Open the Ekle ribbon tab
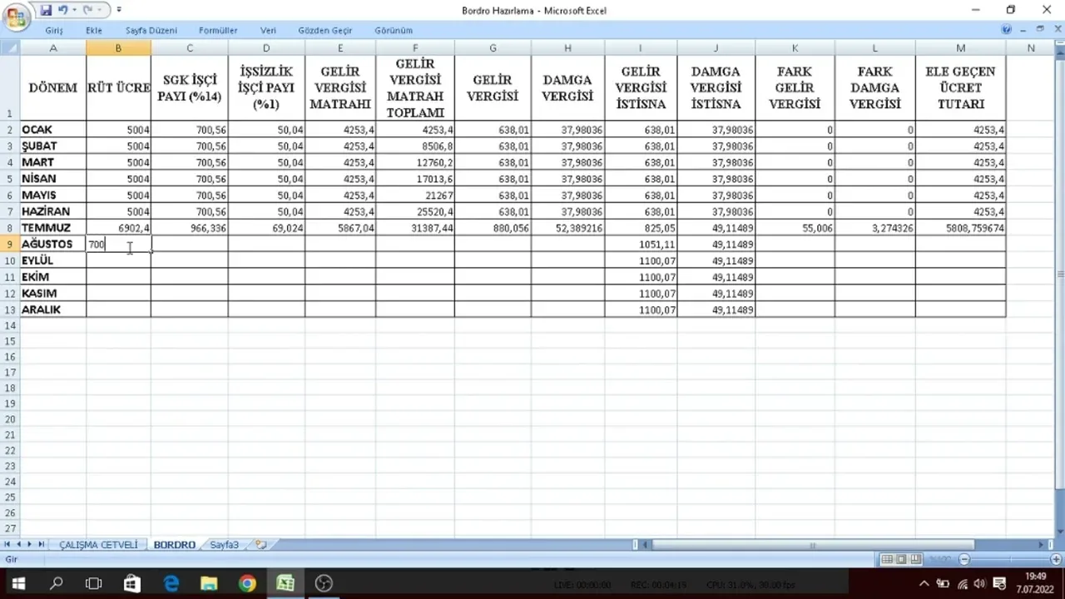1065x599 pixels. click(94, 30)
